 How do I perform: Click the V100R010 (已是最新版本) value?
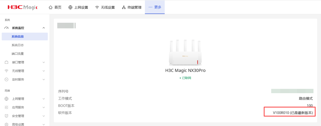point(293,113)
